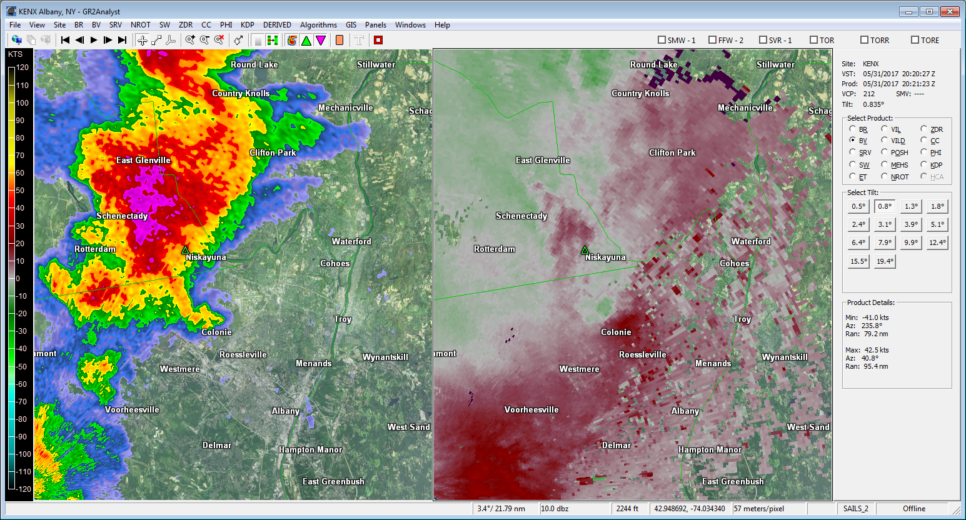Jump to last radar frame
The image size is (966, 520).
[123, 40]
